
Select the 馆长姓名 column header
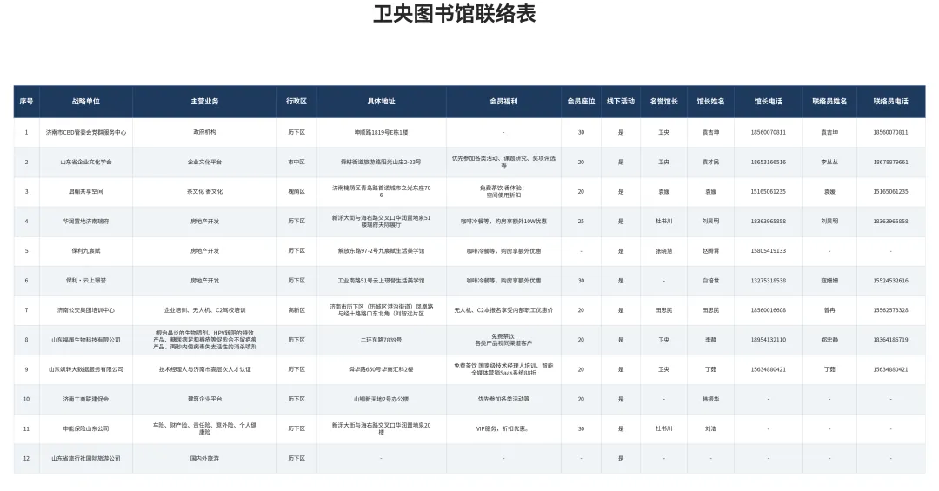click(x=710, y=101)
